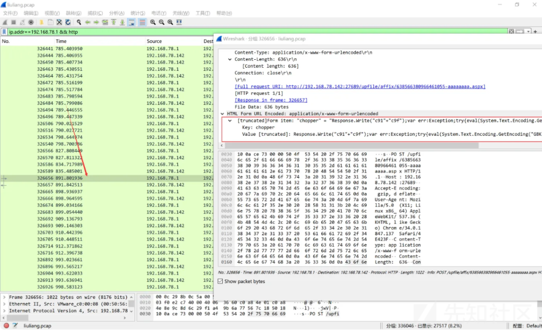Apply the display filter arrow button

coord(520,32)
